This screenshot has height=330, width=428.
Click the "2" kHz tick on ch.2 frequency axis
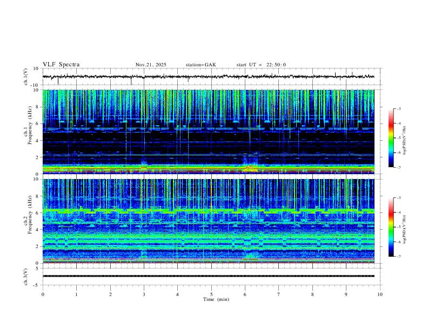coord(38,246)
